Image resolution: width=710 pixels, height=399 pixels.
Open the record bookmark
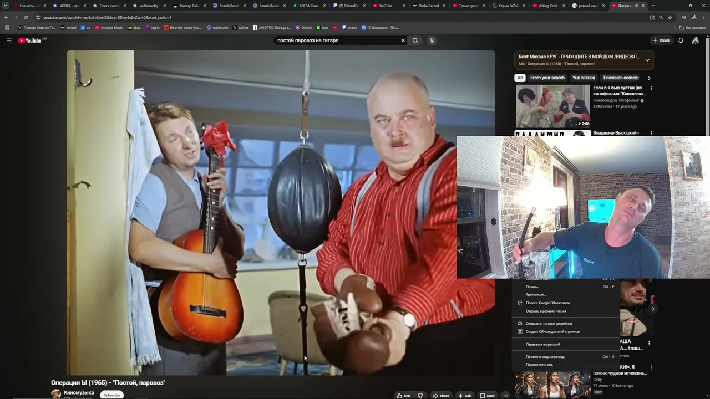68,28
